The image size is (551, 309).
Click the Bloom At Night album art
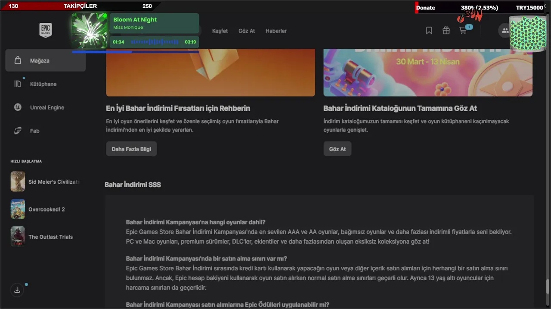click(x=90, y=30)
